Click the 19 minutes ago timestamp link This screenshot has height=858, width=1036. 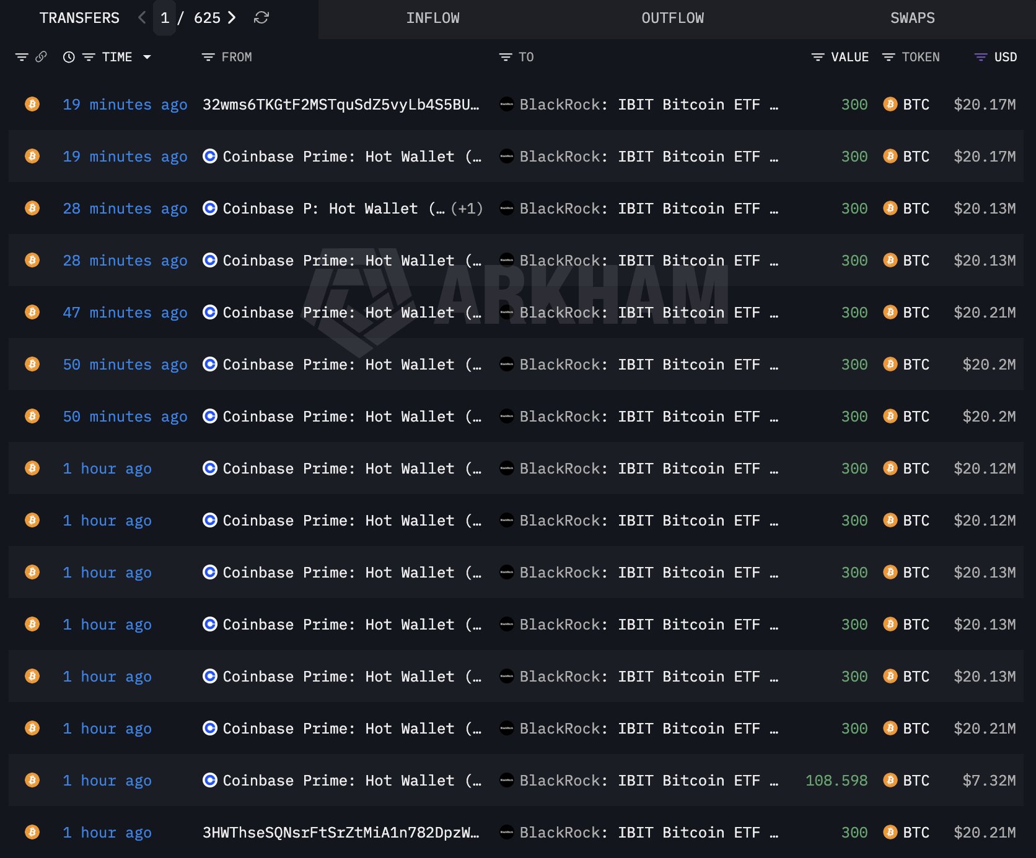tap(125, 105)
